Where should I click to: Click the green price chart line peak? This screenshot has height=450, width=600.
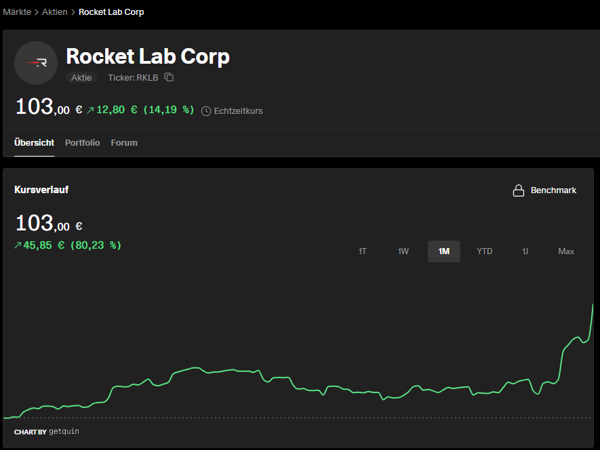(593, 305)
